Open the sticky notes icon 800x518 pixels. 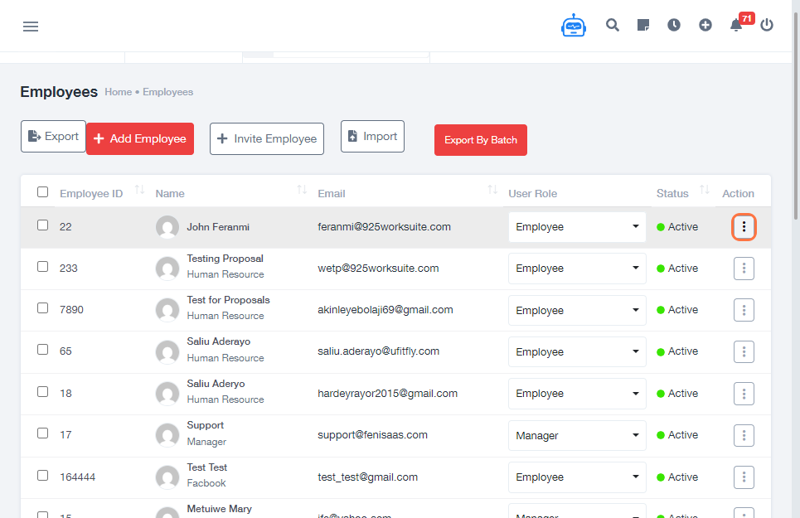[643, 25]
